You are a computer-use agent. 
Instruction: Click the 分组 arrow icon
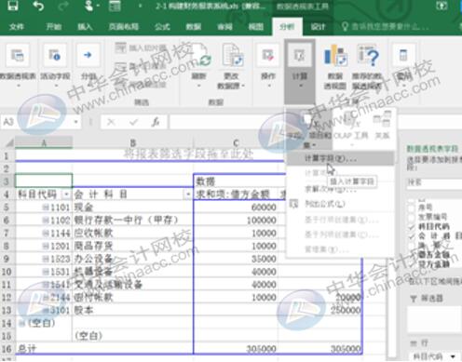click(x=88, y=55)
